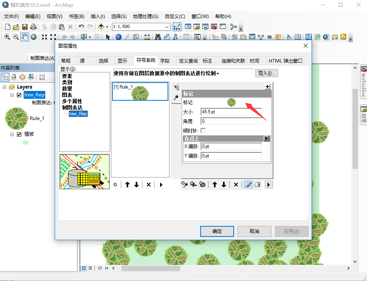This screenshot has width=367, height=281.
Task: Click the 导入(I)... button
Action: (x=266, y=73)
